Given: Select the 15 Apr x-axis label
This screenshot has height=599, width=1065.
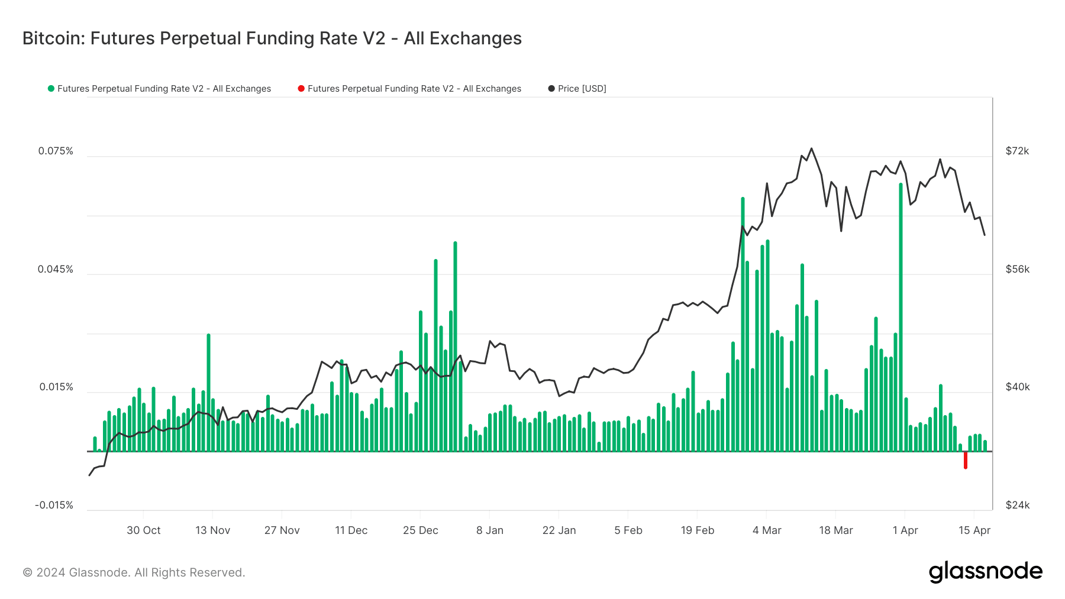Looking at the screenshot, I should pos(974,530).
